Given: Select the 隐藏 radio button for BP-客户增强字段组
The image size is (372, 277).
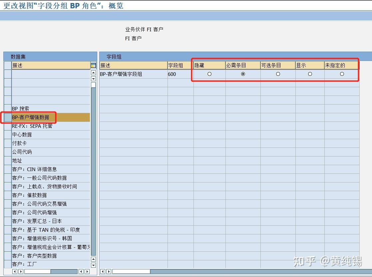Looking at the screenshot, I should click(x=210, y=74).
